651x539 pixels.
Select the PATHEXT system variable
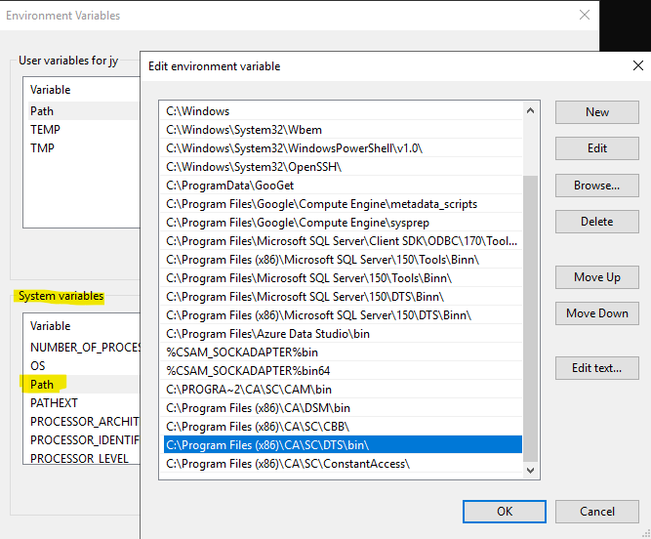(54, 403)
